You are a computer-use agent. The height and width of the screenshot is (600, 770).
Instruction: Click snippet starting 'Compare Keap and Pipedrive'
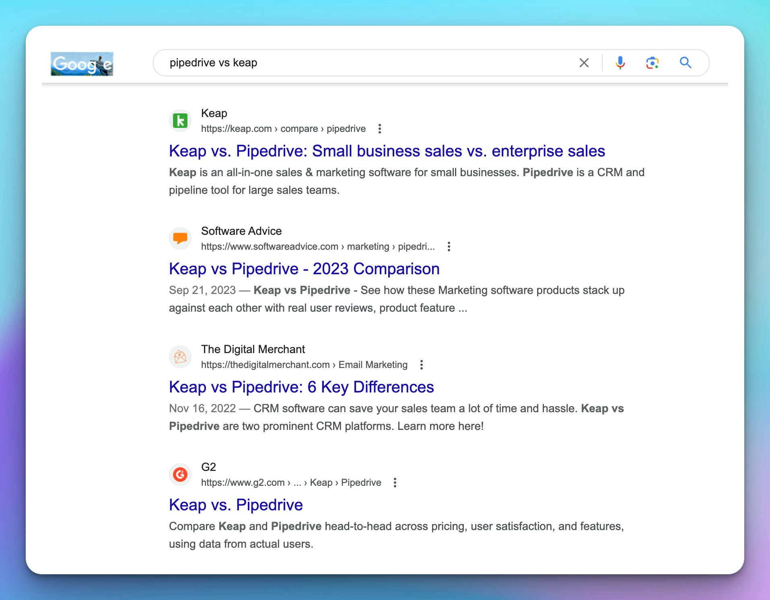click(x=396, y=535)
